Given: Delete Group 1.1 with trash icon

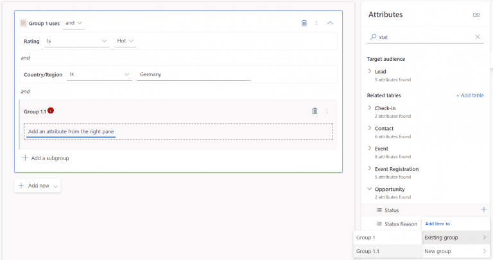Looking at the screenshot, I should pos(315,111).
